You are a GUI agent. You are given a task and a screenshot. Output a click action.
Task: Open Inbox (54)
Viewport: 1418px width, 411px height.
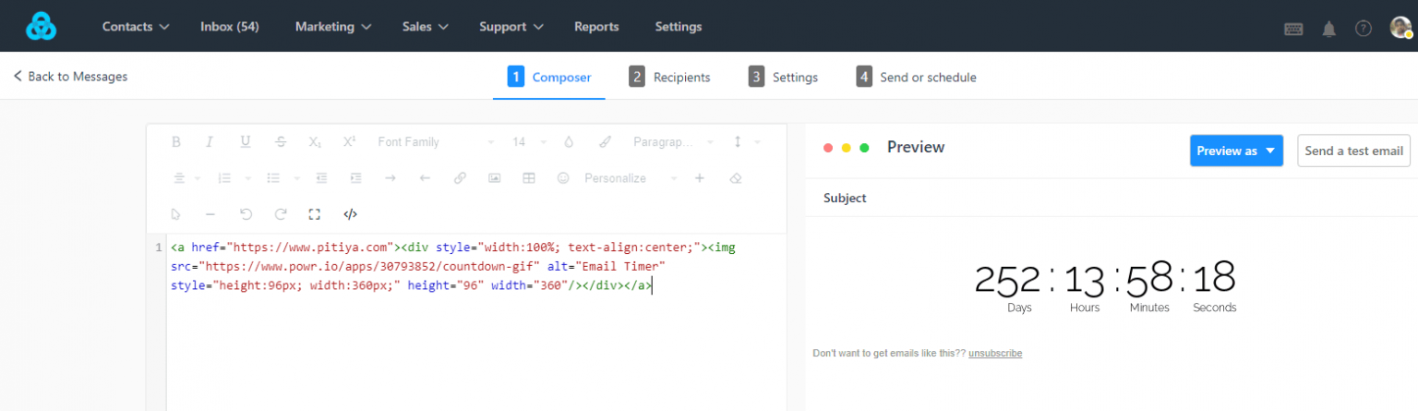pos(229,27)
